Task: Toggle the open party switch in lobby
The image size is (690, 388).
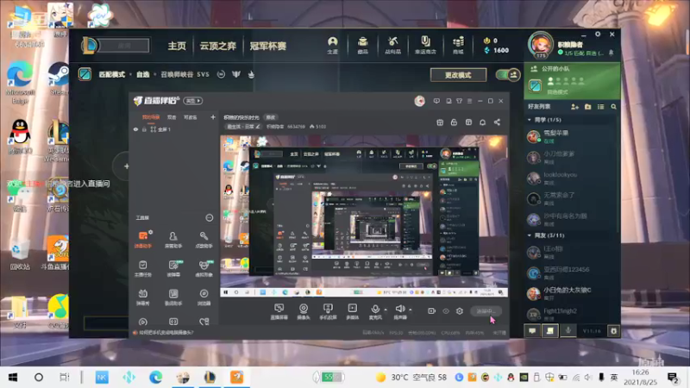Action: (x=508, y=75)
